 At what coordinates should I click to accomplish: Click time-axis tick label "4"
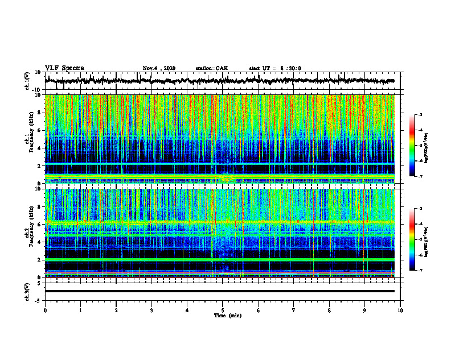pyautogui.click(x=187, y=310)
